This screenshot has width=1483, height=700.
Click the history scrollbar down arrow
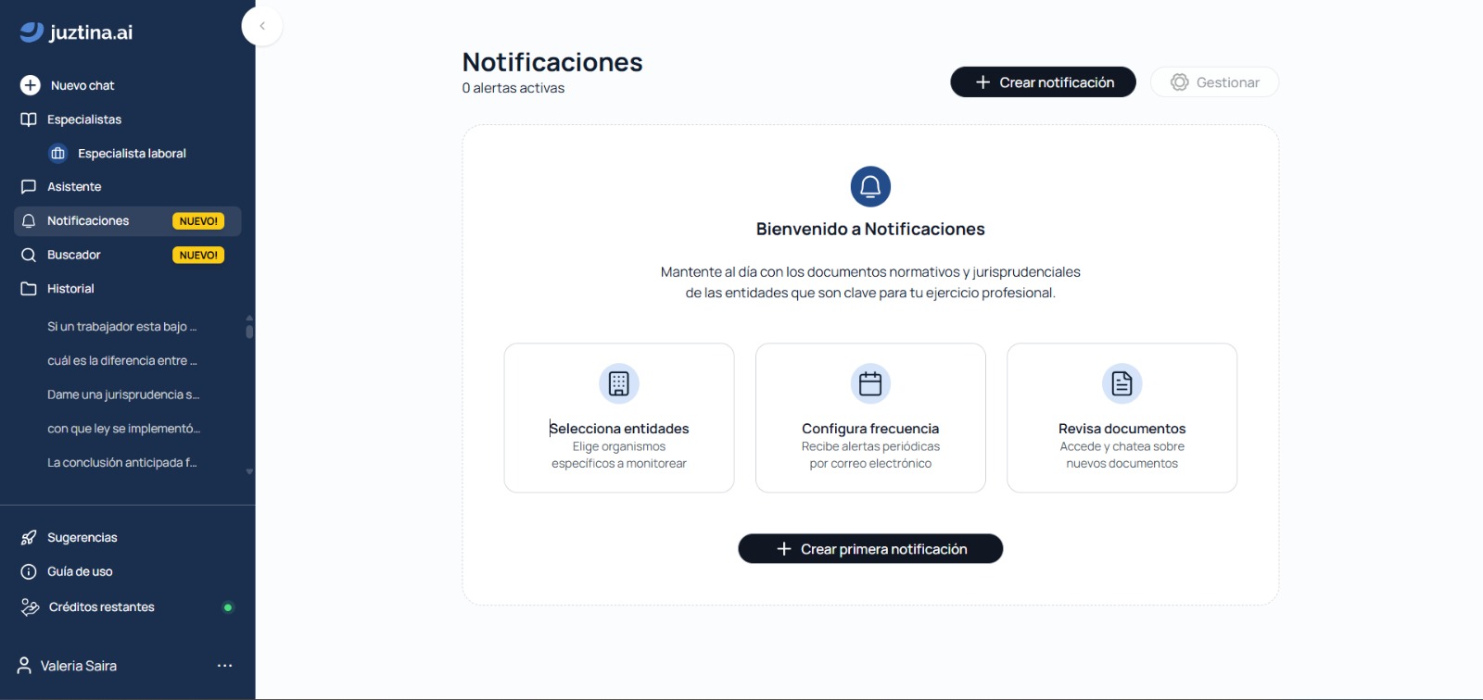tap(249, 471)
